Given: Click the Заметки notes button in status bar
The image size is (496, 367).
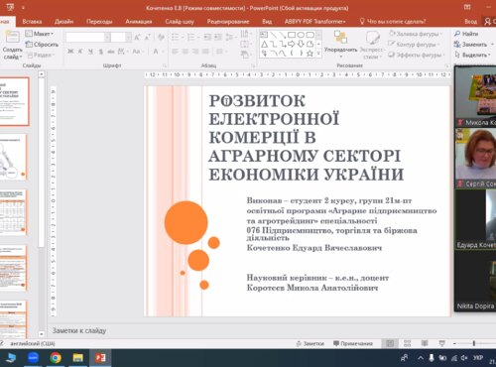Looking at the screenshot, I should 310,343.
